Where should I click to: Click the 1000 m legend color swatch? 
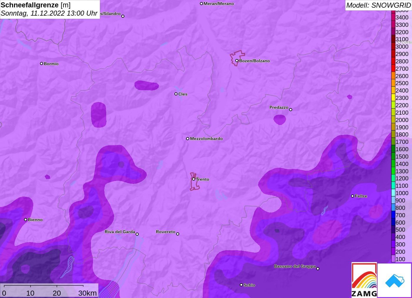coord(393,193)
